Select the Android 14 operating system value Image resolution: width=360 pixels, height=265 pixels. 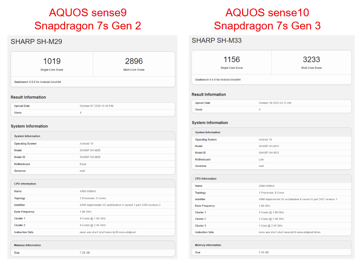point(87,143)
